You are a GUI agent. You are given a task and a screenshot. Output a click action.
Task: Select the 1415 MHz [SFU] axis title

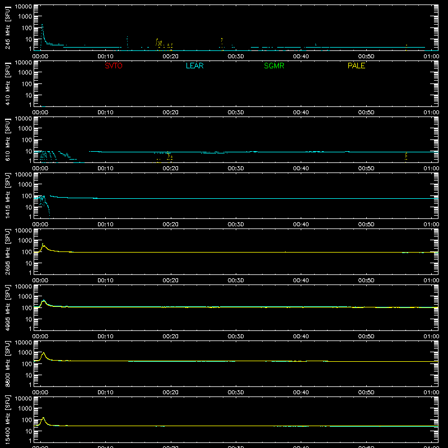[7, 195]
